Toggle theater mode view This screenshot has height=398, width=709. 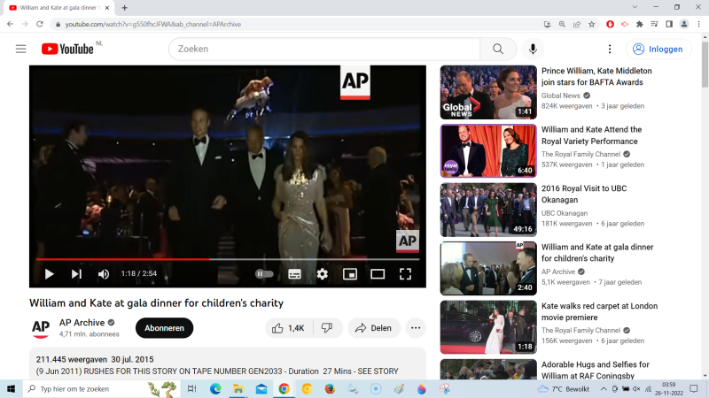click(x=378, y=274)
